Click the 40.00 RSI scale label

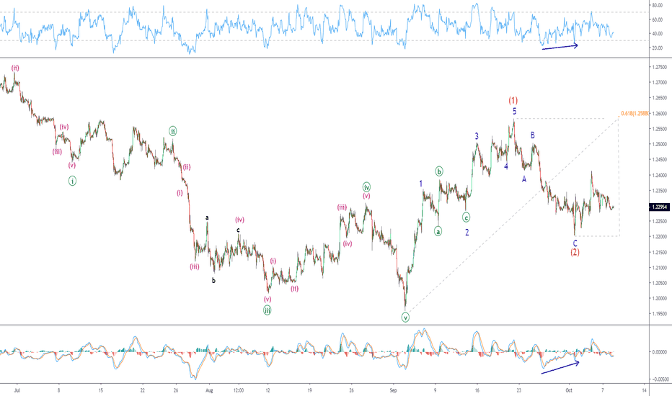658,33
